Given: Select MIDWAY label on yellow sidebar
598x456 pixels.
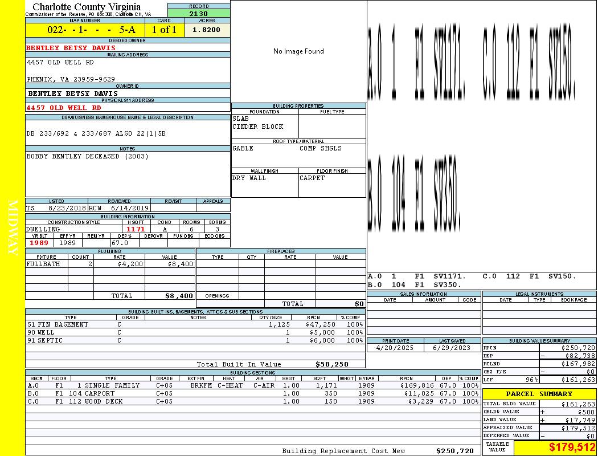Looking at the screenshot, I should [13, 228].
